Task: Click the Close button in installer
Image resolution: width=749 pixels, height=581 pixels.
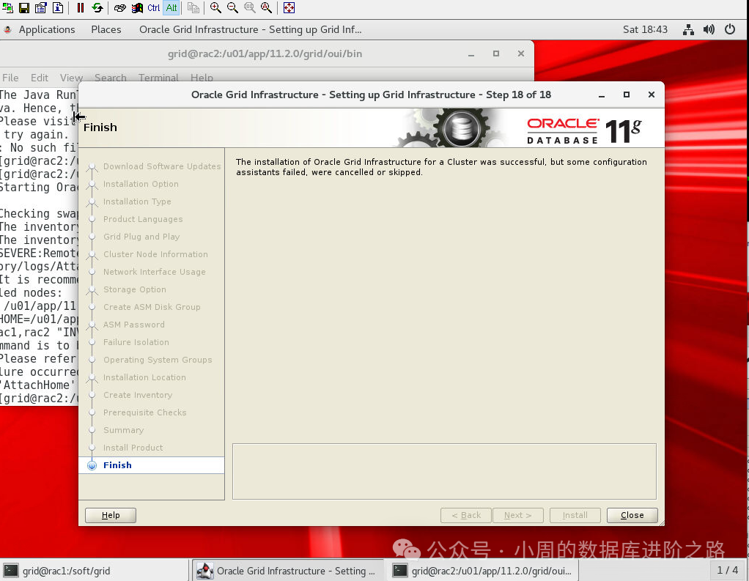Action: [632, 515]
